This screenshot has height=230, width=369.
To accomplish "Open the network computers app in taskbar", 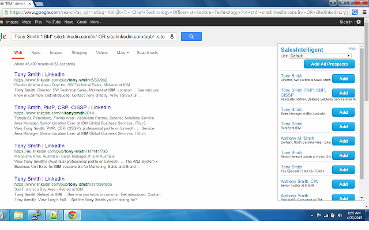I will [x=36, y=215].
